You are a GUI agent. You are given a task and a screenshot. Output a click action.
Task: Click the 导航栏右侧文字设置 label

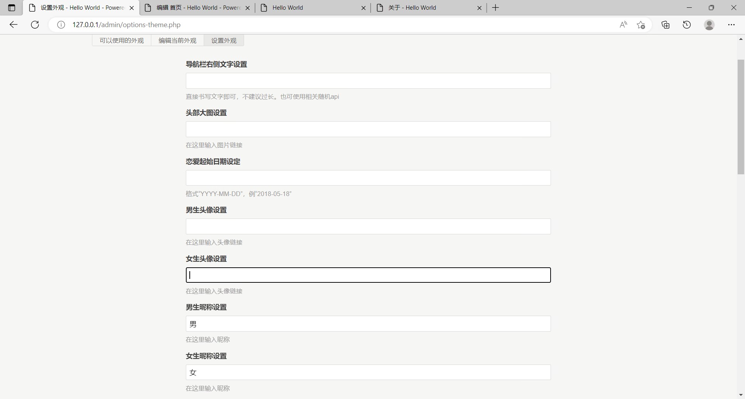pyautogui.click(x=217, y=64)
